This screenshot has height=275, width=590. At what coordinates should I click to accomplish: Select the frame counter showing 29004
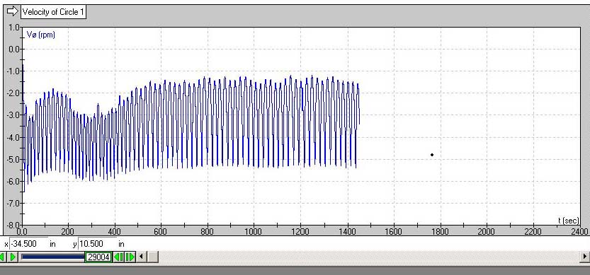pos(98,257)
